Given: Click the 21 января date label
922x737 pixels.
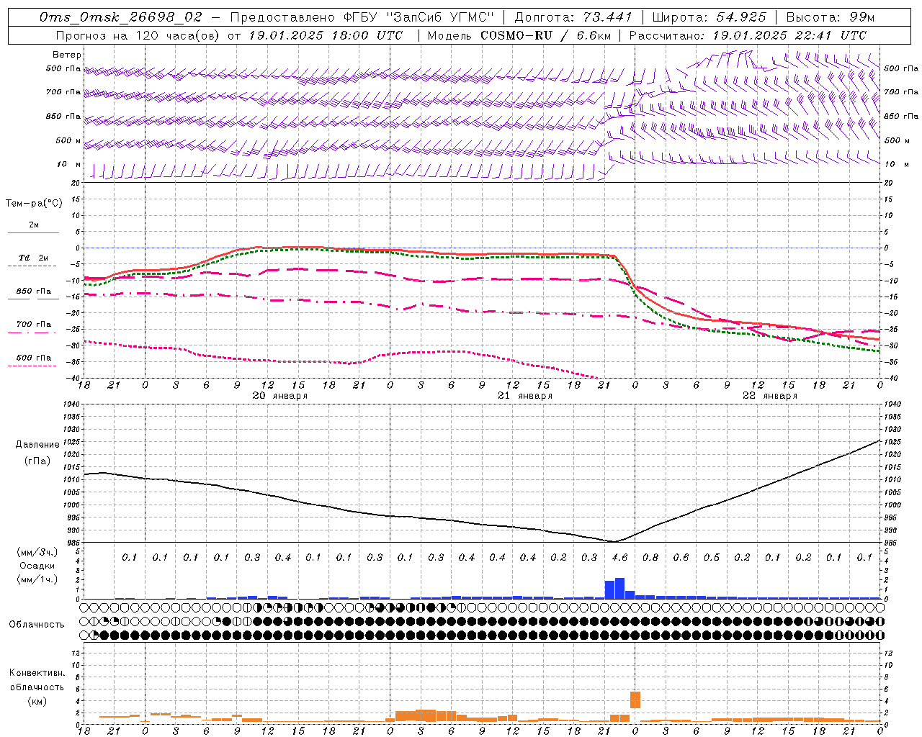Looking at the screenshot, I should (x=525, y=396).
